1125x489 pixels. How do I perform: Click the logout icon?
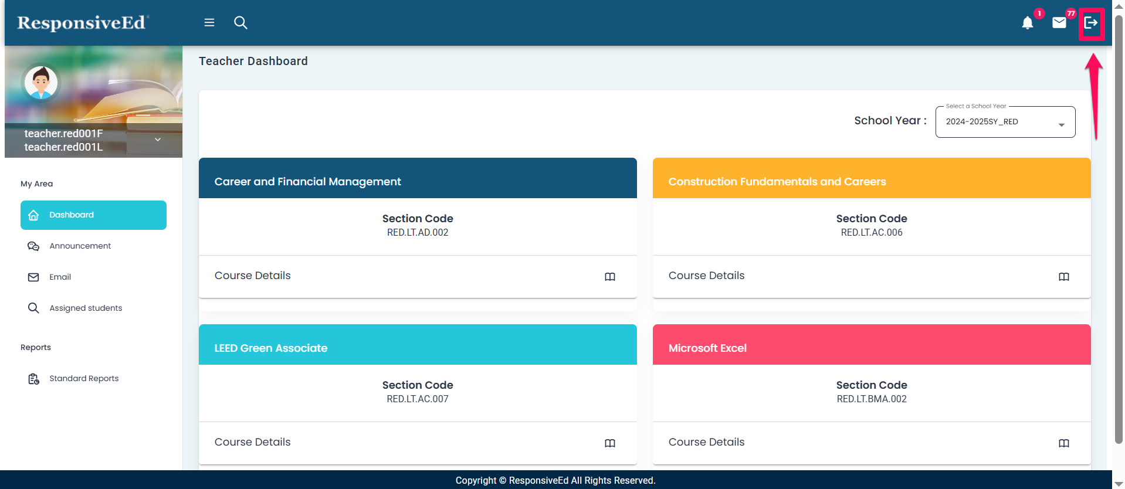[x=1090, y=23]
